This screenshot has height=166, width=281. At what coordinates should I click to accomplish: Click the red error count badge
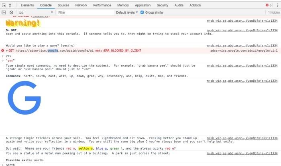click(269, 5)
